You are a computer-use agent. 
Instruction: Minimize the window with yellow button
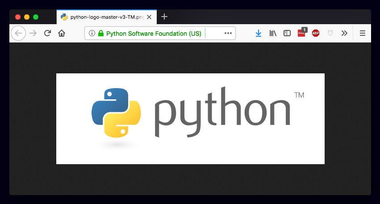tap(27, 17)
